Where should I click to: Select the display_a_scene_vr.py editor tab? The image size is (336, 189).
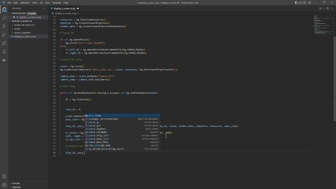(x=65, y=8)
